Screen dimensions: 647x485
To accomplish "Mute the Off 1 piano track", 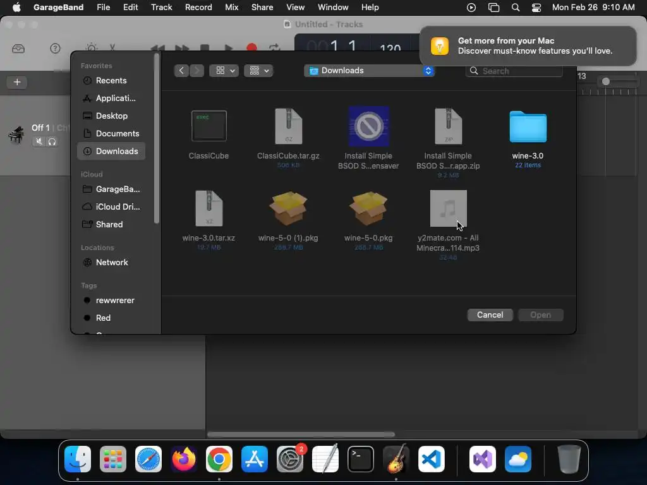I will (x=39, y=141).
